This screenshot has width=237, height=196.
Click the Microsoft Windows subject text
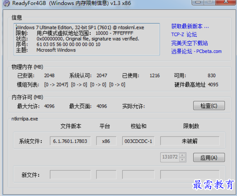[x=56, y=50]
